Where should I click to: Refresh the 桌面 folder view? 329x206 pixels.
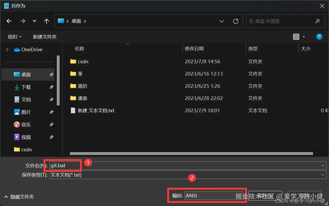point(235,21)
